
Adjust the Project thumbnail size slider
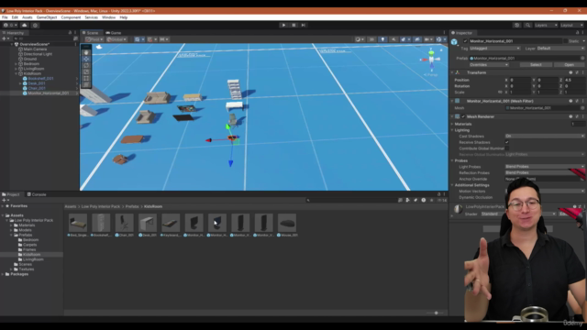[437, 313]
